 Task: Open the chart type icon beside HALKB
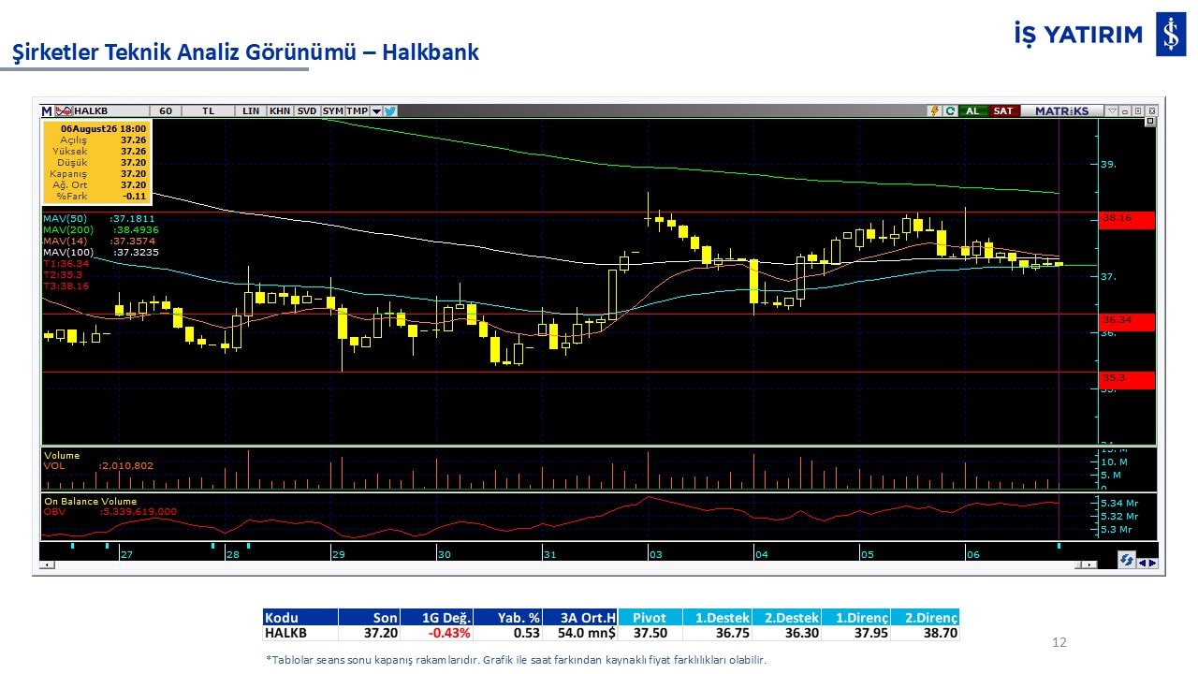pyautogui.click(x=64, y=110)
